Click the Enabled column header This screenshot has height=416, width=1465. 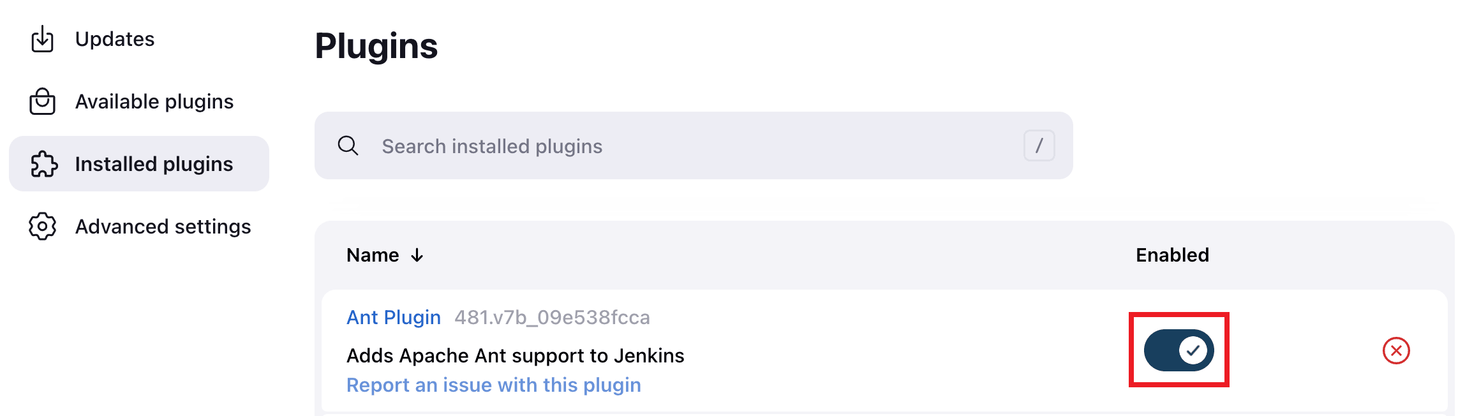pos(1171,255)
